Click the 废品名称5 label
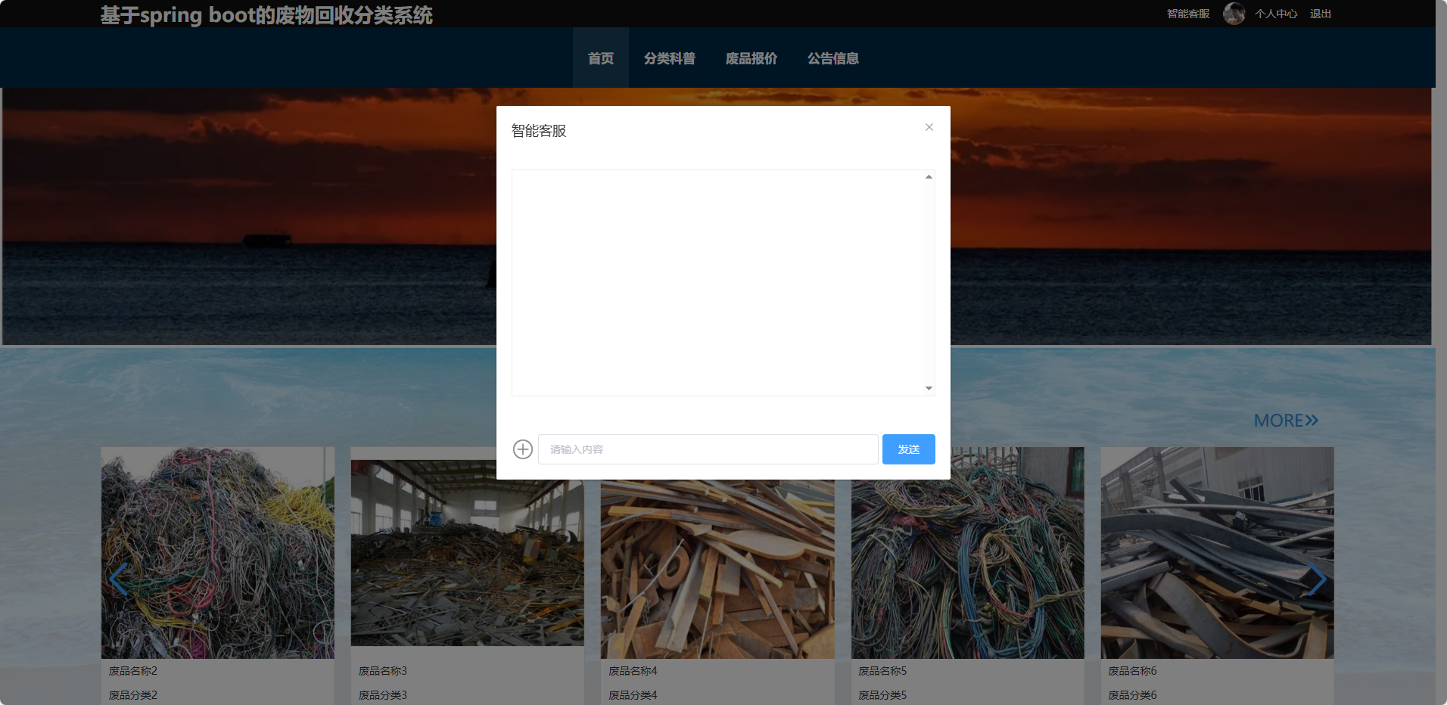 coord(882,671)
